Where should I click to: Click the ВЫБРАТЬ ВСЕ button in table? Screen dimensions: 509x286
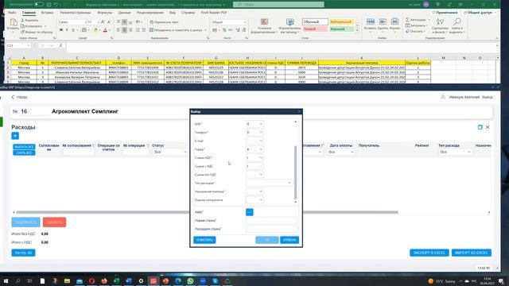[24, 147]
